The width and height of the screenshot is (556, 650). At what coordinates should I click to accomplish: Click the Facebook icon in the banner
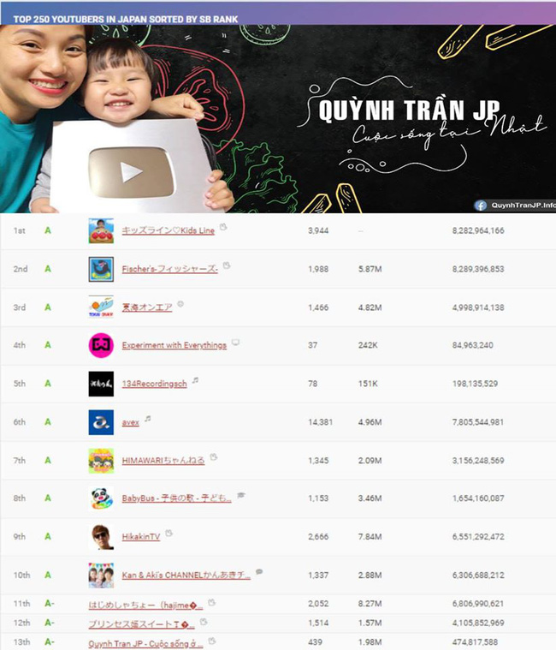pos(482,205)
